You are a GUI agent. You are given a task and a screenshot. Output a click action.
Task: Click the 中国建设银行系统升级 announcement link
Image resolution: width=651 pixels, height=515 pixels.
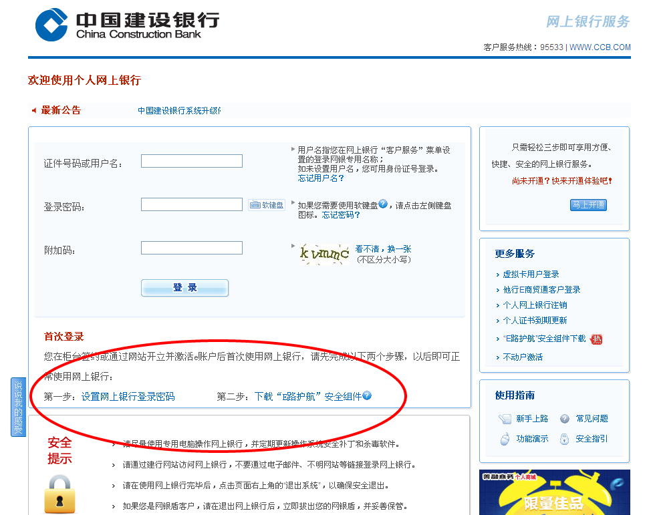click(x=179, y=110)
